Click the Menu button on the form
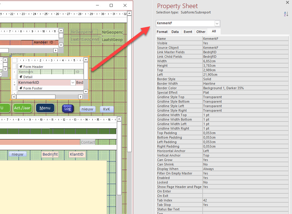This screenshot has width=292, height=214. pyautogui.click(x=45, y=108)
